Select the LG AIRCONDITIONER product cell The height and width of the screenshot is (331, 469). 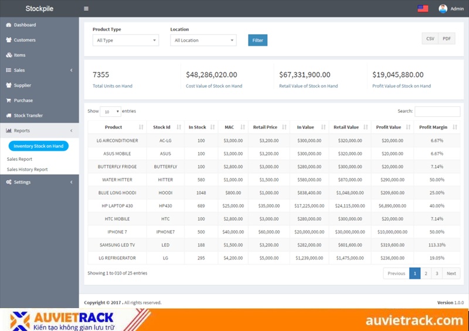pos(117,140)
